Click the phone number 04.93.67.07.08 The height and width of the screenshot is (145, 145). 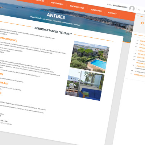point(7,124)
